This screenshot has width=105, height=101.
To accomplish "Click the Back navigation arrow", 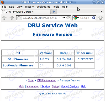I will coord(4,18).
